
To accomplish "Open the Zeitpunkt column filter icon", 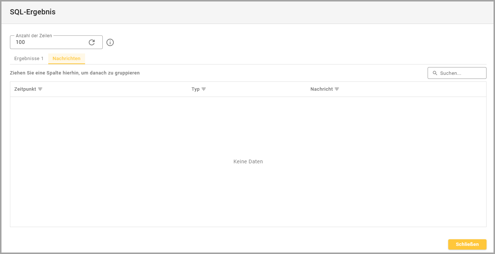I will [x=40, y=89].
